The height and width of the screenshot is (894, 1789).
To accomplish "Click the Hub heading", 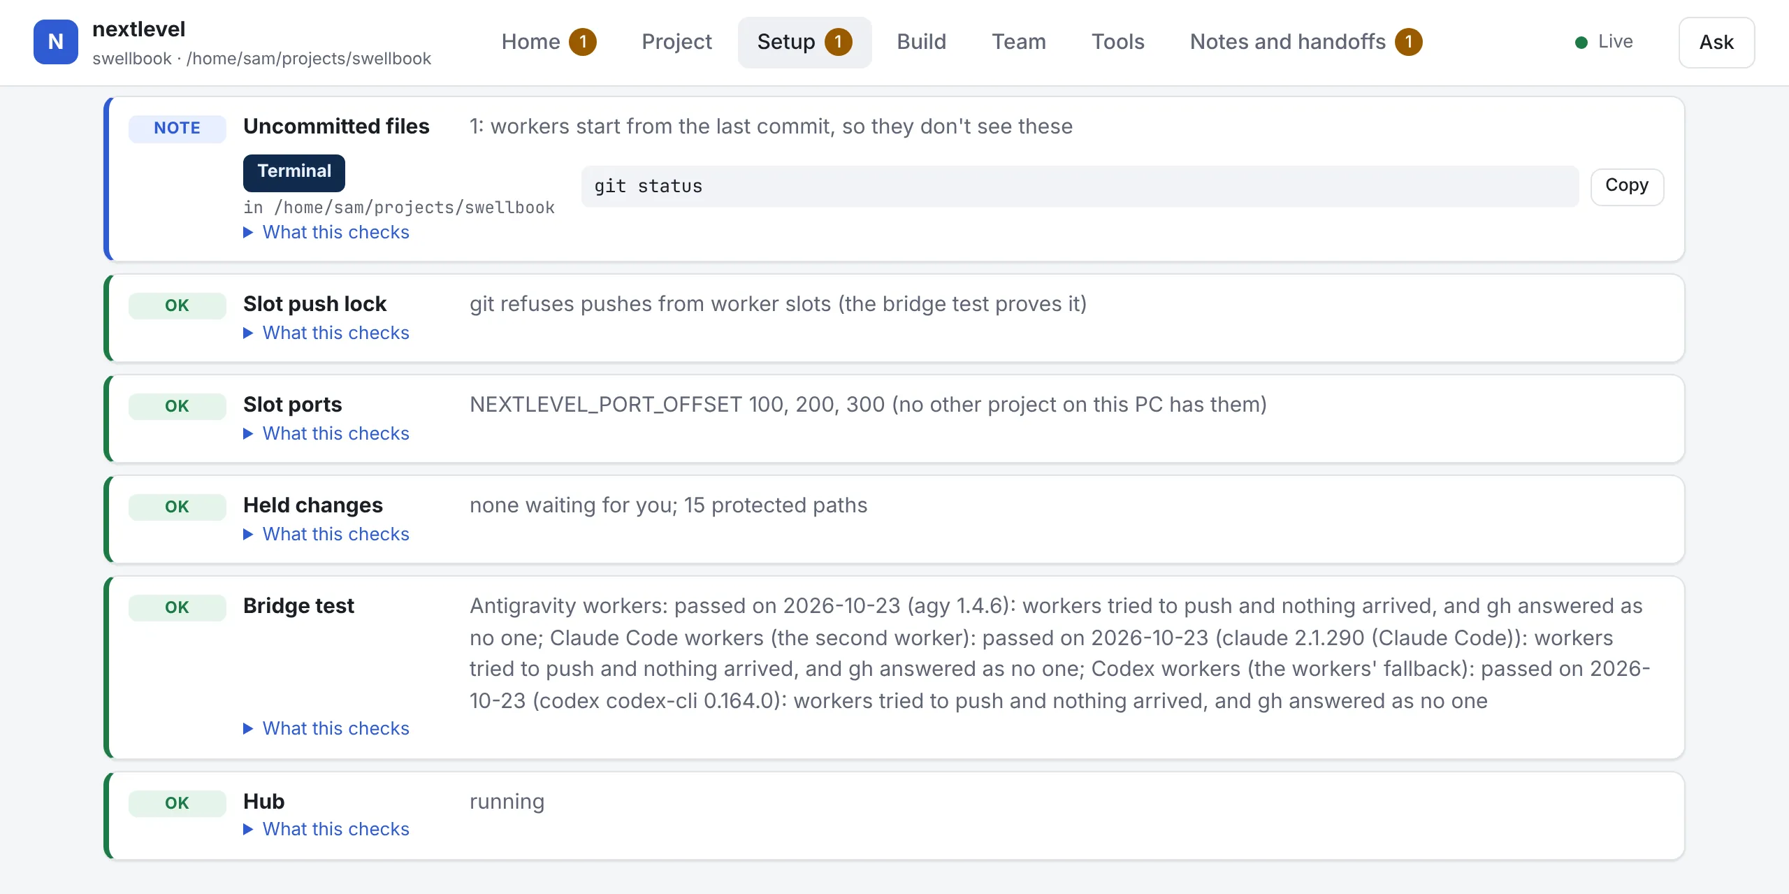I will coord(263,802).
